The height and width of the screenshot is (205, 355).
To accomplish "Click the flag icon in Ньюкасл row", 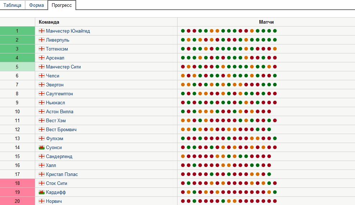I will click(42, 102).
